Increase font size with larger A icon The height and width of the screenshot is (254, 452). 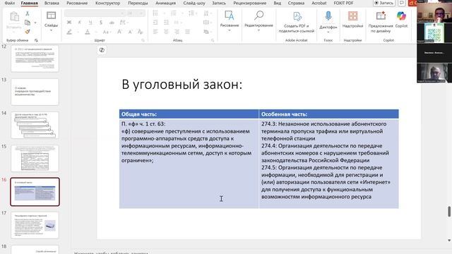pyautogui.click(x=119, y=32)
